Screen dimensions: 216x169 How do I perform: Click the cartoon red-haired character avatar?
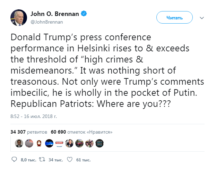tap(39, 143)
